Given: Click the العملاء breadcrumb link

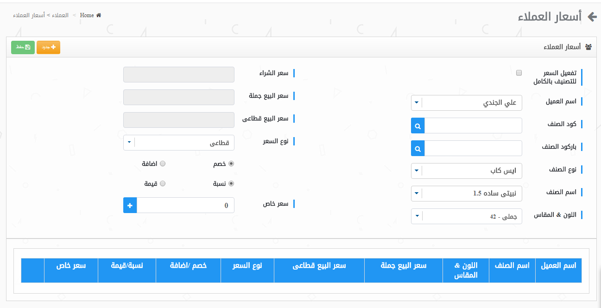Looking at the screenshot, I should click(x=61, y=15).
